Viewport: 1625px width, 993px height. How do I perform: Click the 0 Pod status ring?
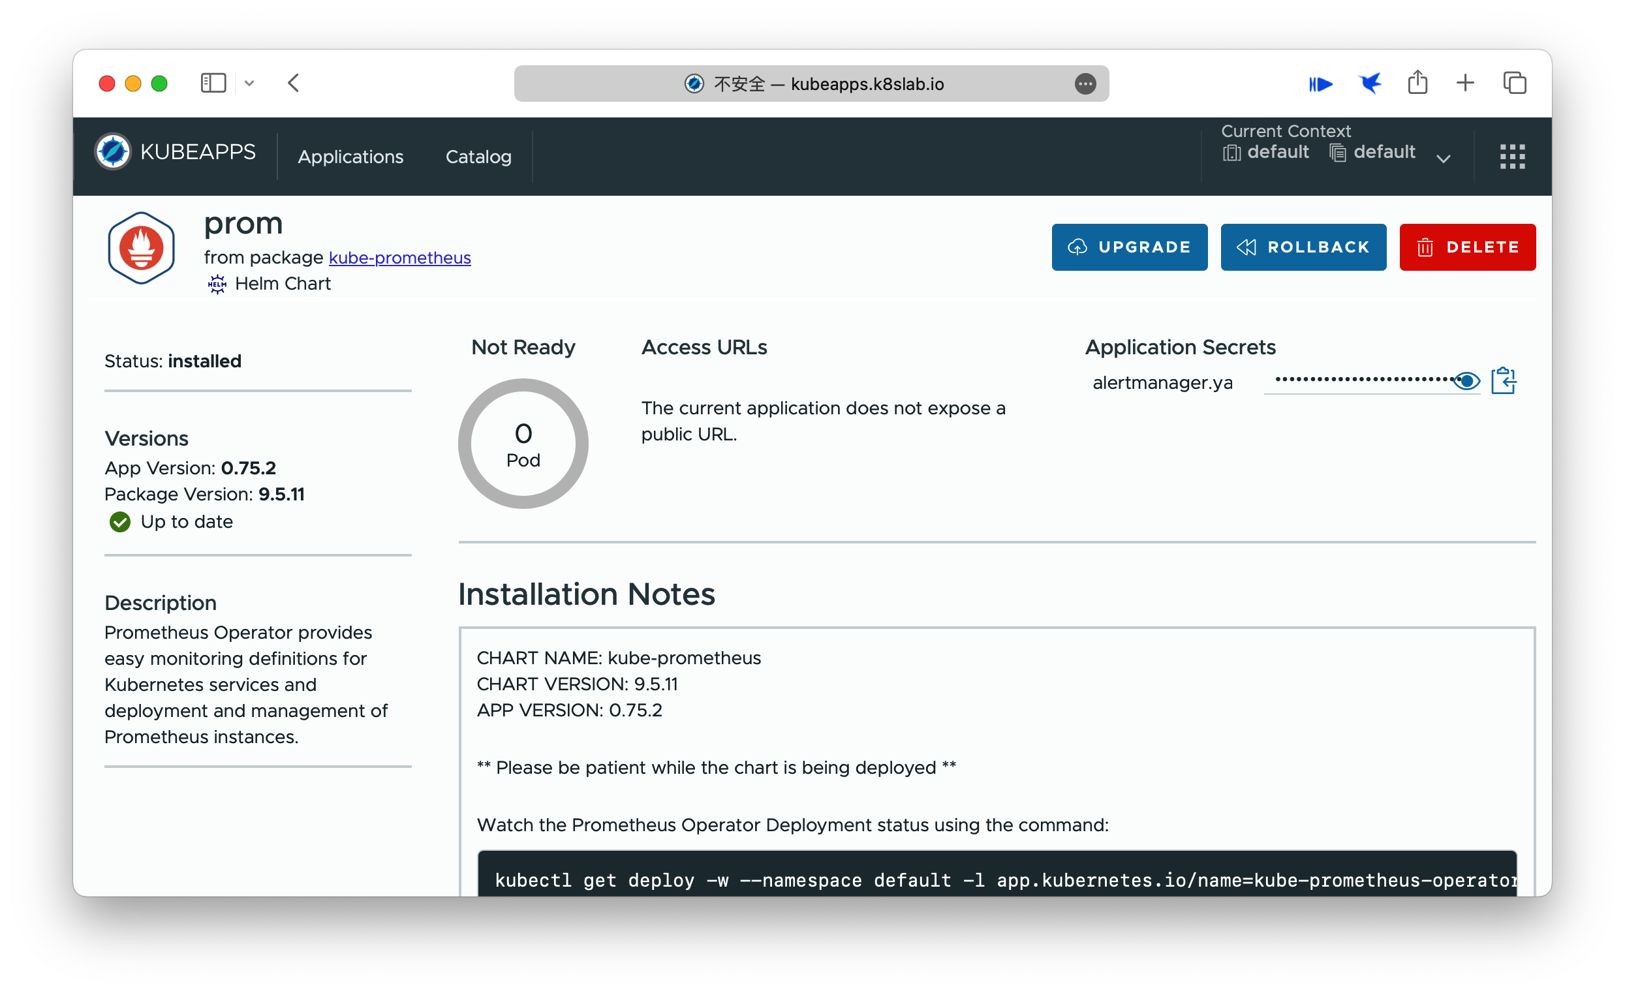click(523, 444)
